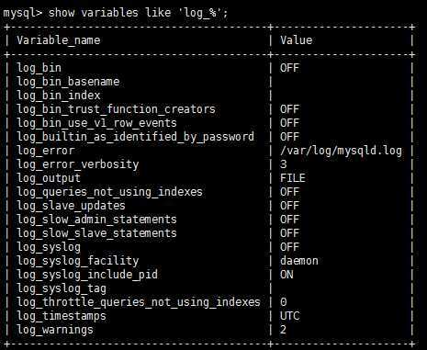
Task: Click the /var/log/mysqld.log path value
Action: (341, 151)
